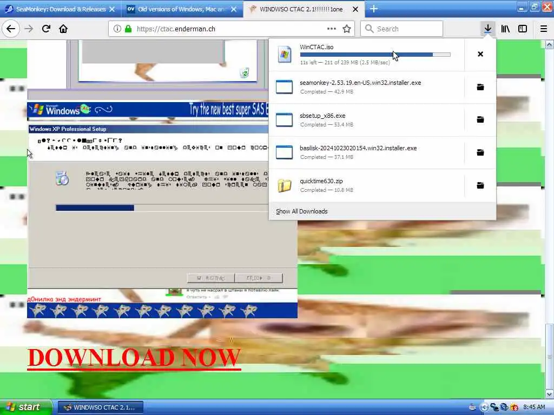Click the DOWNLOAD NOW link
Screen dimensions: 554x415
pyautogui.click(x=134, y=358)
